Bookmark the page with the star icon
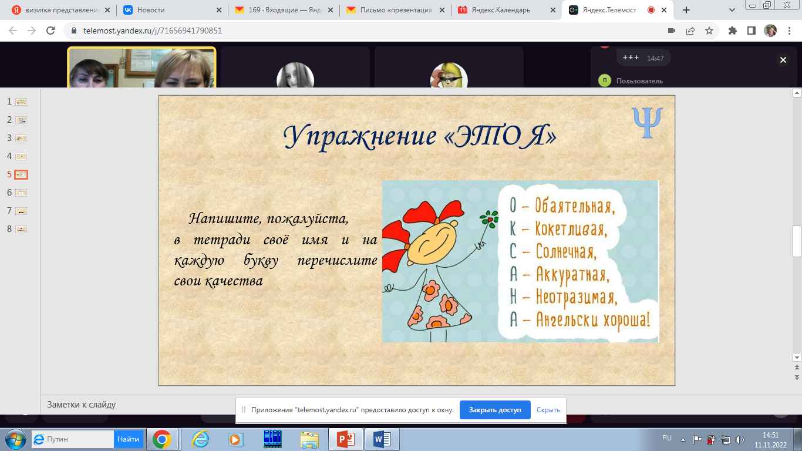The height and width of the screenshot is (451, 802). pos(709,31)
